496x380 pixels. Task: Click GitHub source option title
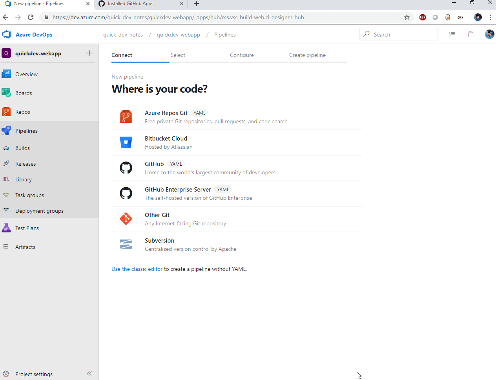[154, 164]
